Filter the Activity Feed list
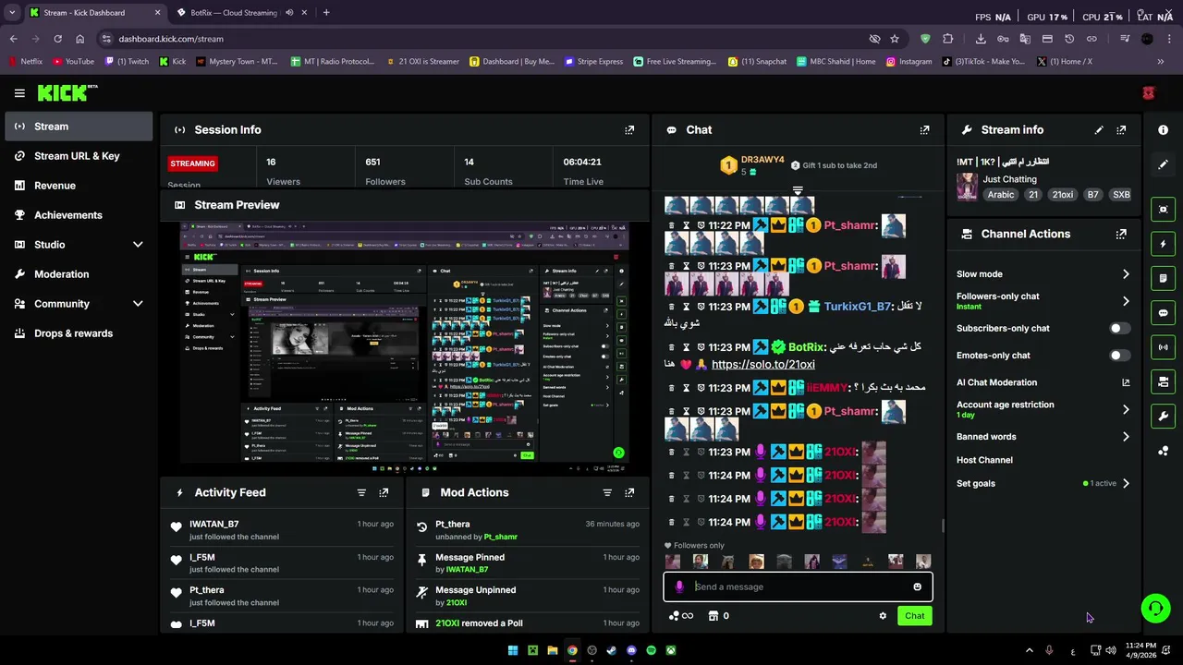This screenshot has width=1183, height=665. click(361, 492)
